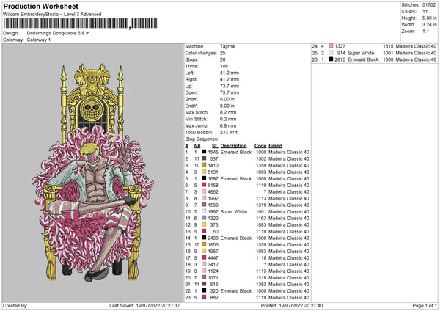440x311 pixels.
Task: Click the 'N#' column header
Action: [197, 146]
